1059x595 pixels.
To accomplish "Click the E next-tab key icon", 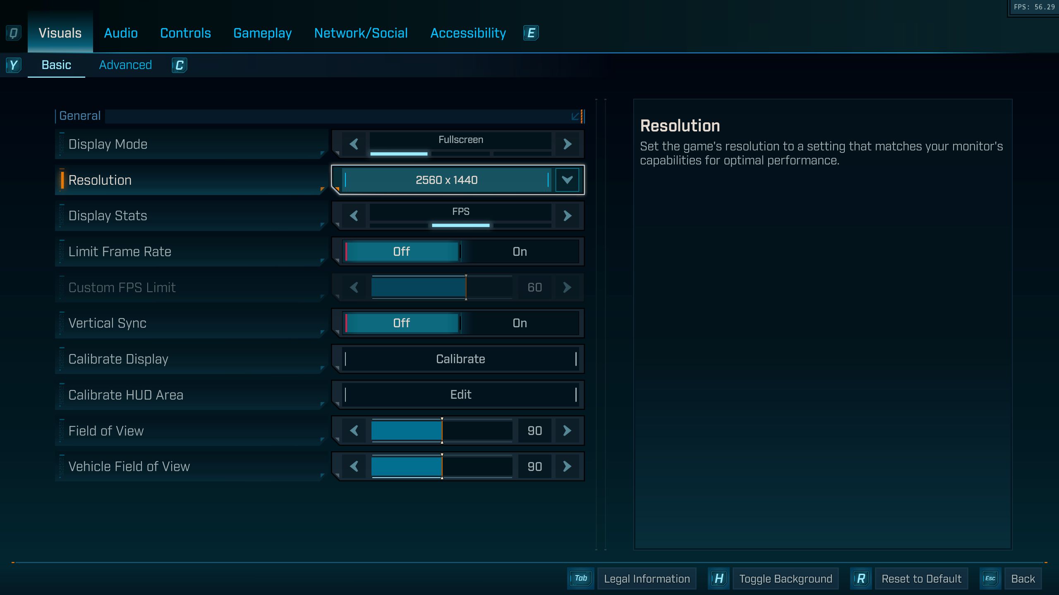I will pyautogui.click(x=531, y=33).
